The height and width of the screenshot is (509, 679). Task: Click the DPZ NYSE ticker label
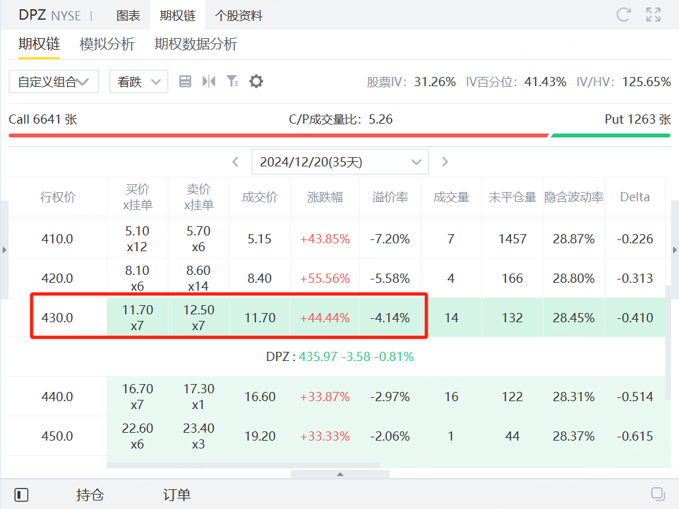[x=49, y=15]
